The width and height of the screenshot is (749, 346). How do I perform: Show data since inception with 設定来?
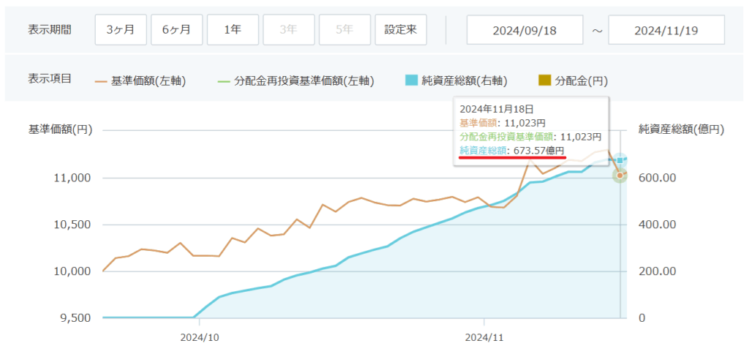coord(401,30)
